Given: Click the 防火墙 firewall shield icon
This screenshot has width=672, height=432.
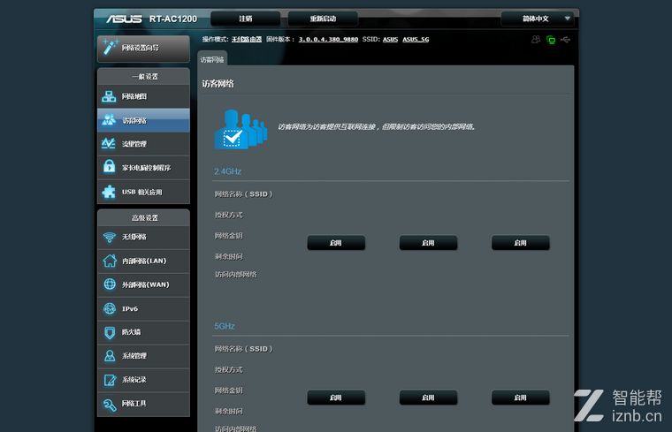Looking at the screenshot, I should (x=110, y=332).
